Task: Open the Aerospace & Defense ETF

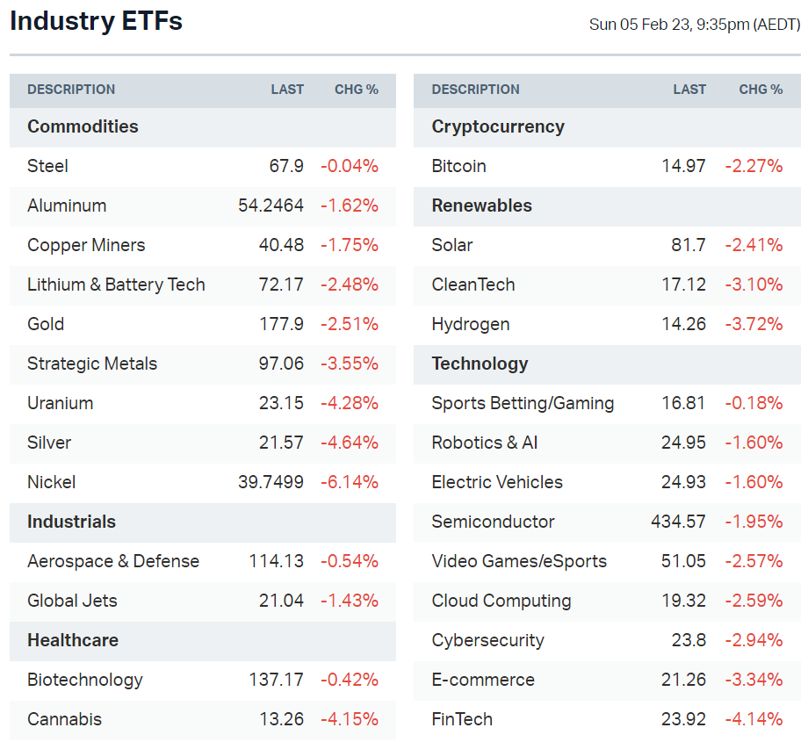Action: point(113,561)
